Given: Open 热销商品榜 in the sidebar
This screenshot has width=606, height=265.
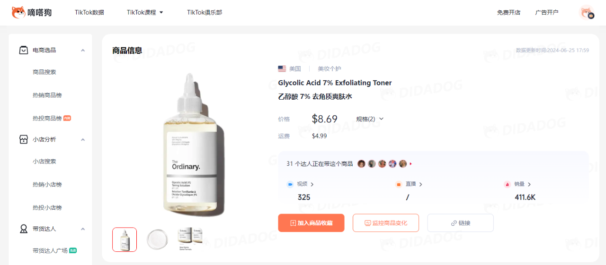Looking at the screenshot, I should [47, 95].
